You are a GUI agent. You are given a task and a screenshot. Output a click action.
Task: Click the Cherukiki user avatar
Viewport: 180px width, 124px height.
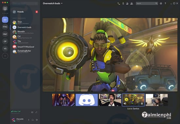click(13, 120)
